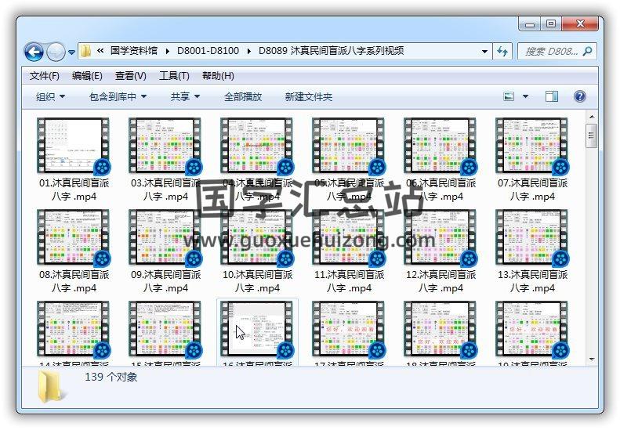Click the search magnifier icon
The image size is (620, 430).
(x=586, y=51)
